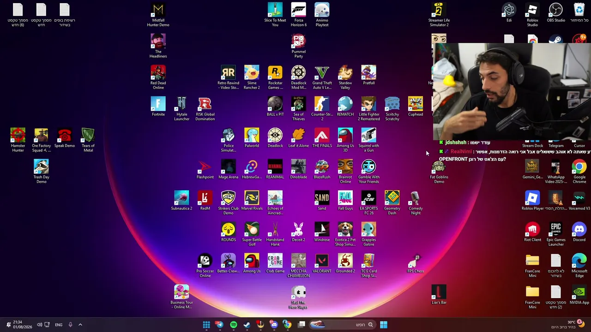The image size is (591, 332).
Task: Open the Sea of Thieves icon
Action: pos(299,109)
